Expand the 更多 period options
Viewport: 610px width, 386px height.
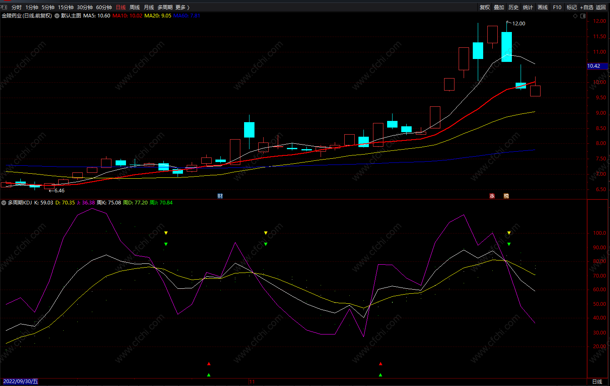click(182, 7)
